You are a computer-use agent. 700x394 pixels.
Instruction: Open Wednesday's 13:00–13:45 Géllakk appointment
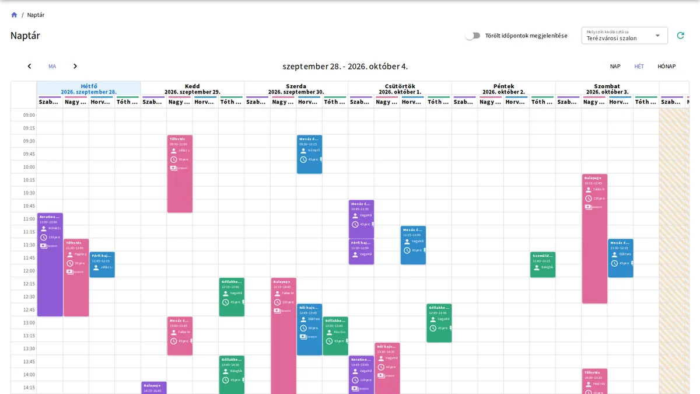335,336
